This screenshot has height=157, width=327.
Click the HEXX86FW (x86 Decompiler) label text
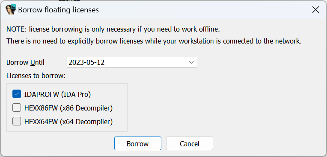68,108
